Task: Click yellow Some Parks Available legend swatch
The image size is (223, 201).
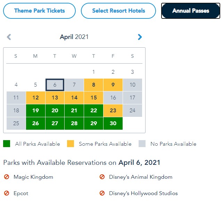Action: [x=71, y=144]
